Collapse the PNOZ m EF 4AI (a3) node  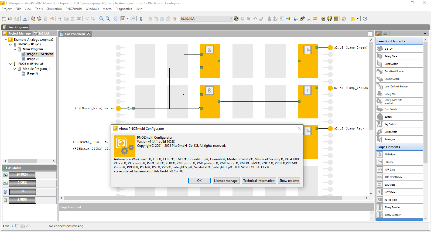(x=10, y=64)
